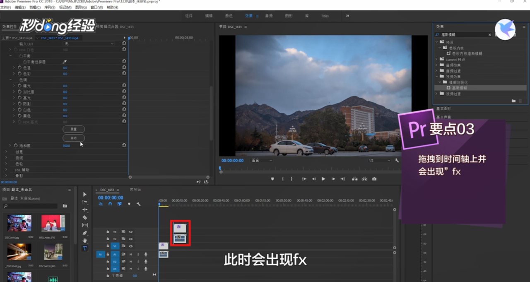Step back one frame
530x282 pixels.
click(x=314, y=179)
